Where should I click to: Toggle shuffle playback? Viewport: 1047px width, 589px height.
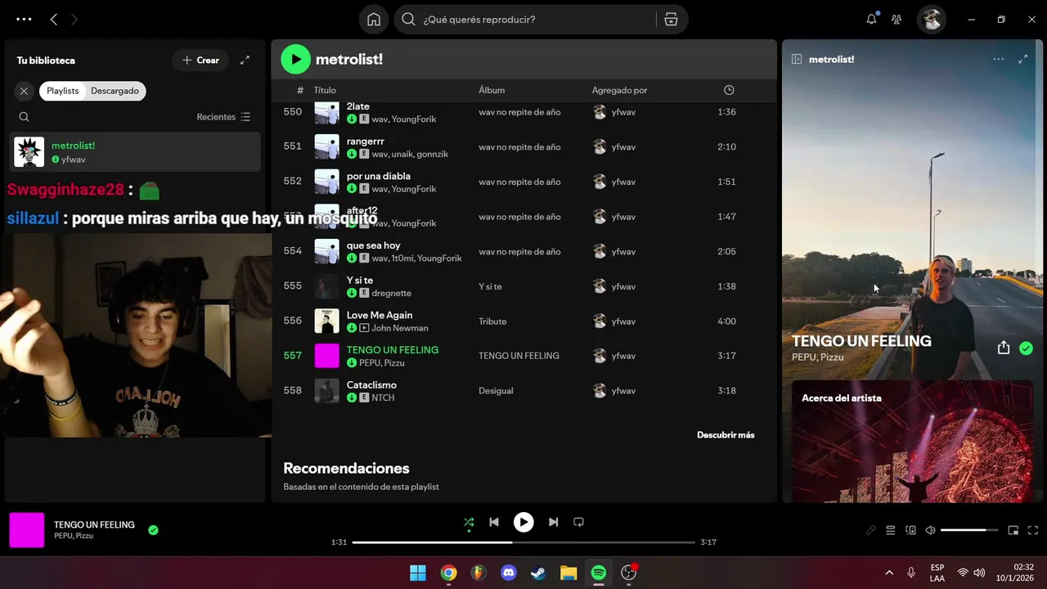coord(469,522)
